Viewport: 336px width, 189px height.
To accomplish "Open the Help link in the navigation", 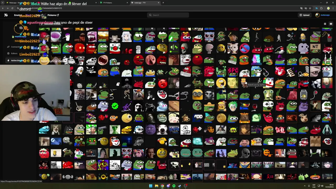I will click(39, 15).
